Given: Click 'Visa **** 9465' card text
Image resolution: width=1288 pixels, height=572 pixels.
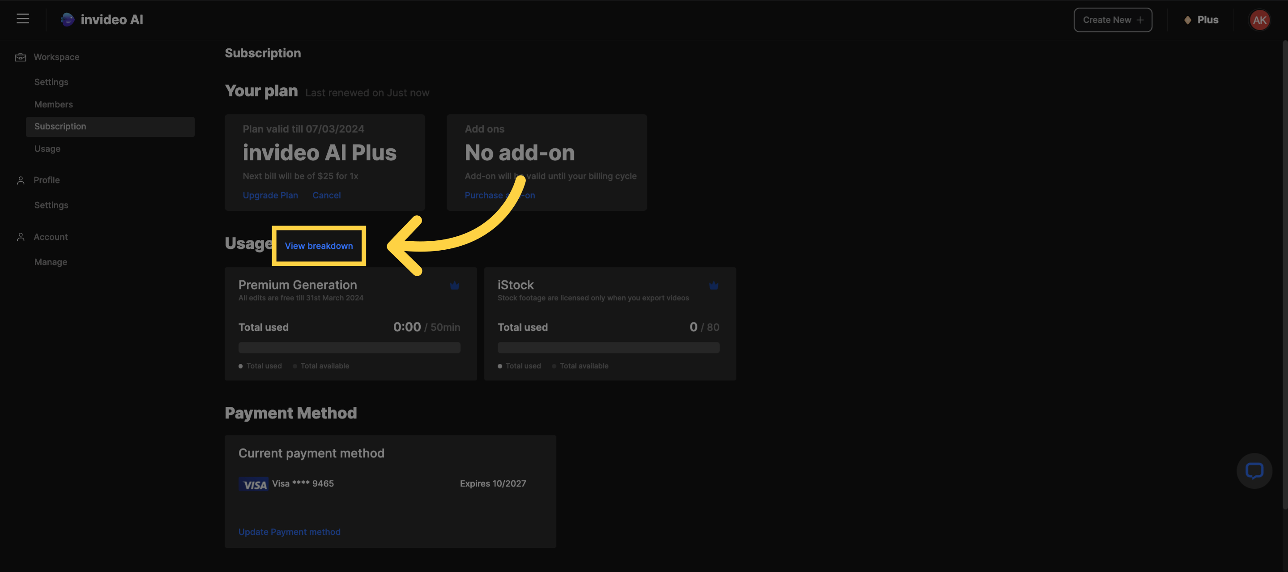Looking at the screenshot, I should [303, 483].
